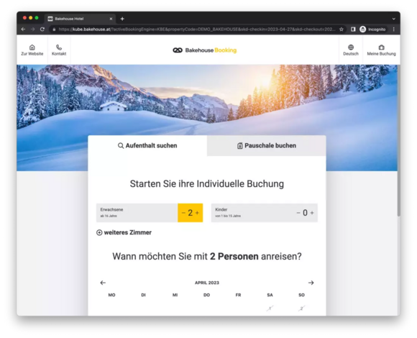Add another room via weiteres Zimmer
Screen dimensions: 417x338
124,233
